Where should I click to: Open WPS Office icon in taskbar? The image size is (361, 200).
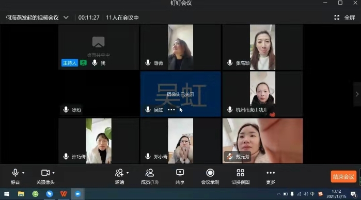pos(64,194)
